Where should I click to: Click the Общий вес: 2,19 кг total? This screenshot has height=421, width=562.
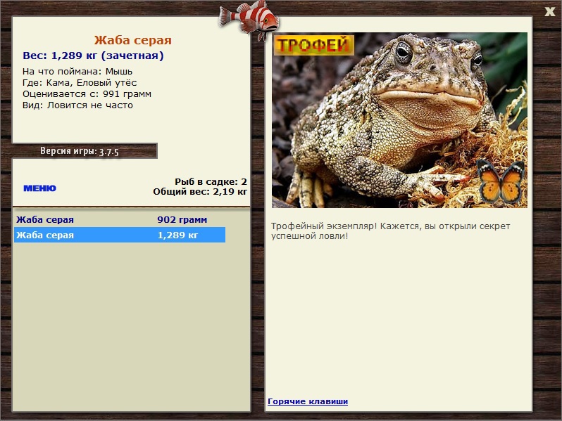point(200,191)
